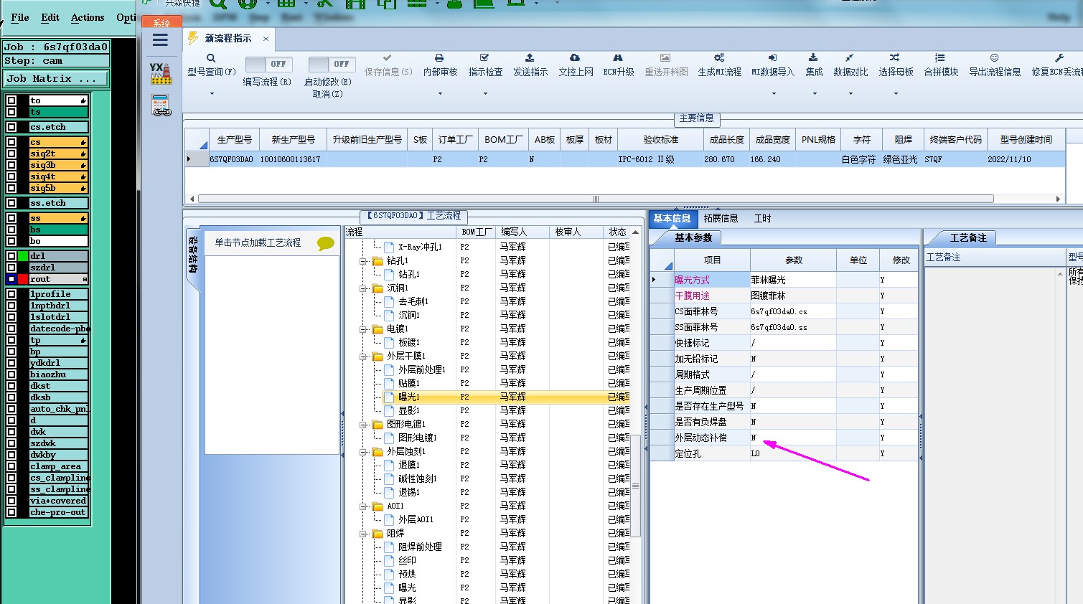Click the 曝光方式 parameter value cell
This screenshot has width=1083, height=604.
(x=793, y=280)
